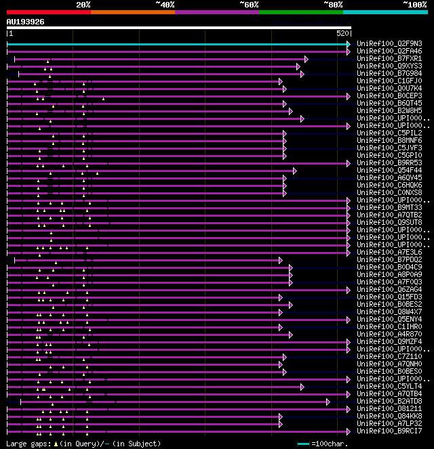This screenshot has width=434, height=449.
Task: Open the UniRef100_B9RCI7 entry
Action: [389, 431]
